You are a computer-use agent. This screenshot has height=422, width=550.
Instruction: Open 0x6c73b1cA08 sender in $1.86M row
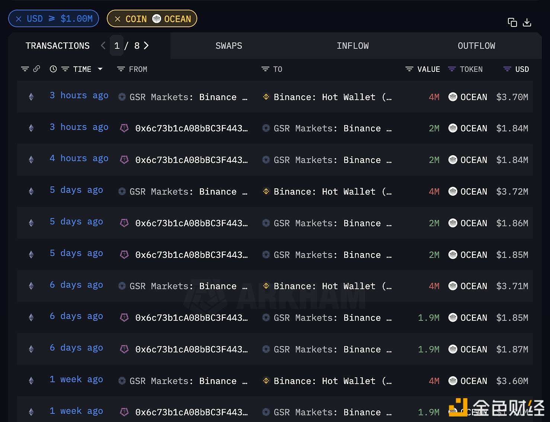click(x=191, y=223)
